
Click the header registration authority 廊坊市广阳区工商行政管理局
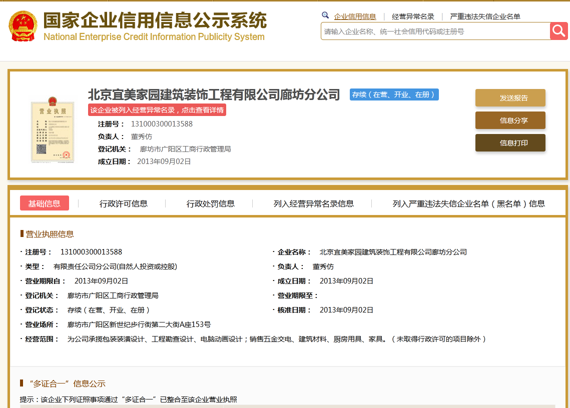[185, 149]
